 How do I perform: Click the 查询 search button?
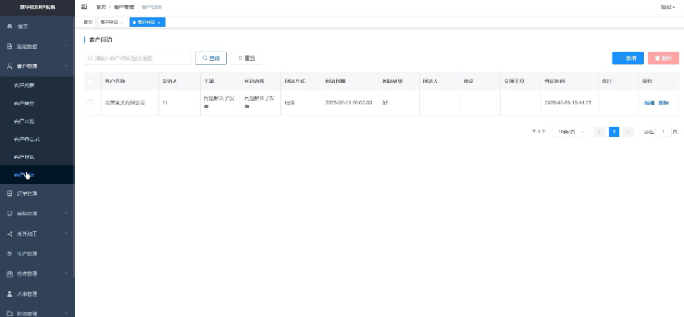[211, 58]
